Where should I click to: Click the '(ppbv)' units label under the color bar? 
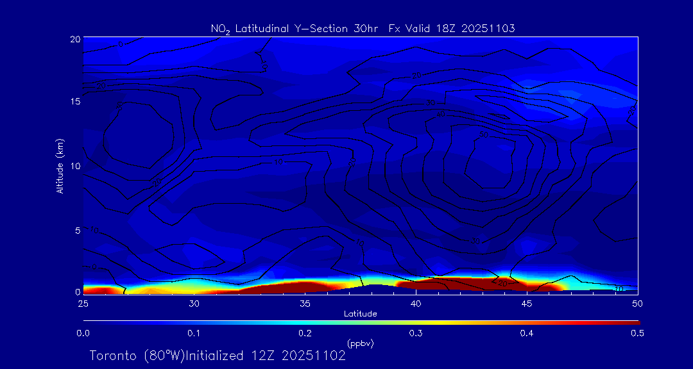coord(361,344)
